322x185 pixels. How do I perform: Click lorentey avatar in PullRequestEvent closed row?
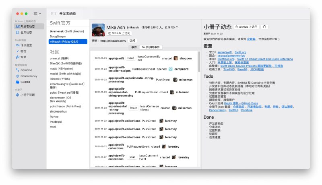point(164,146)
